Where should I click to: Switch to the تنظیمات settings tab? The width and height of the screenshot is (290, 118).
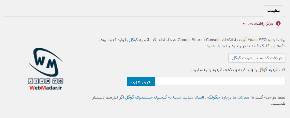click(x=273, y=11)
